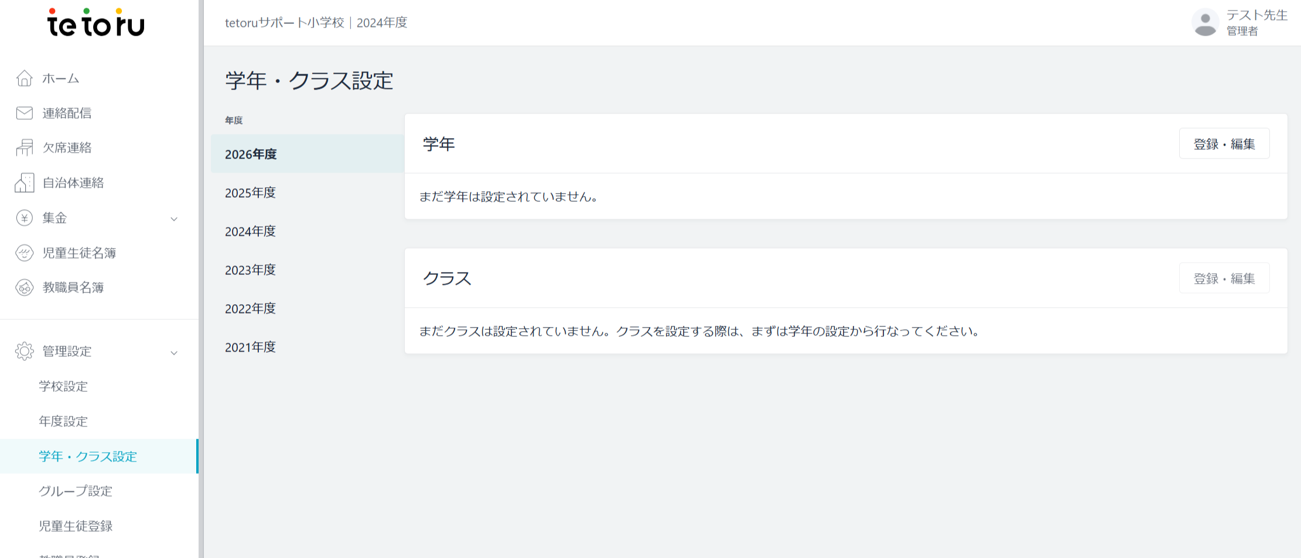This screenshot has width=1301, height=558.
Task: Click the yen icon for 集金
Action: tap(24, 218)
